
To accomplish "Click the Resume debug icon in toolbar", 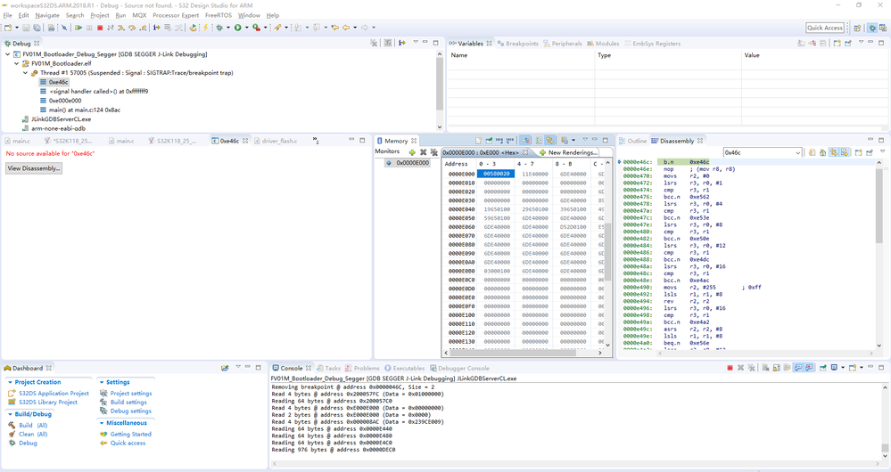I will point(78,28).
